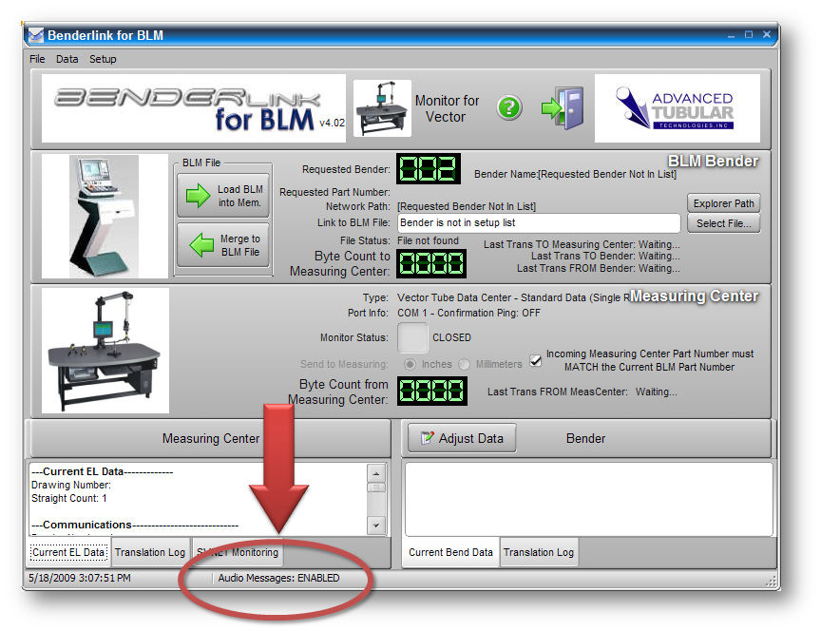Open the Setup menu
Viewport: 821px width, 631px height.
coord(103,59)
